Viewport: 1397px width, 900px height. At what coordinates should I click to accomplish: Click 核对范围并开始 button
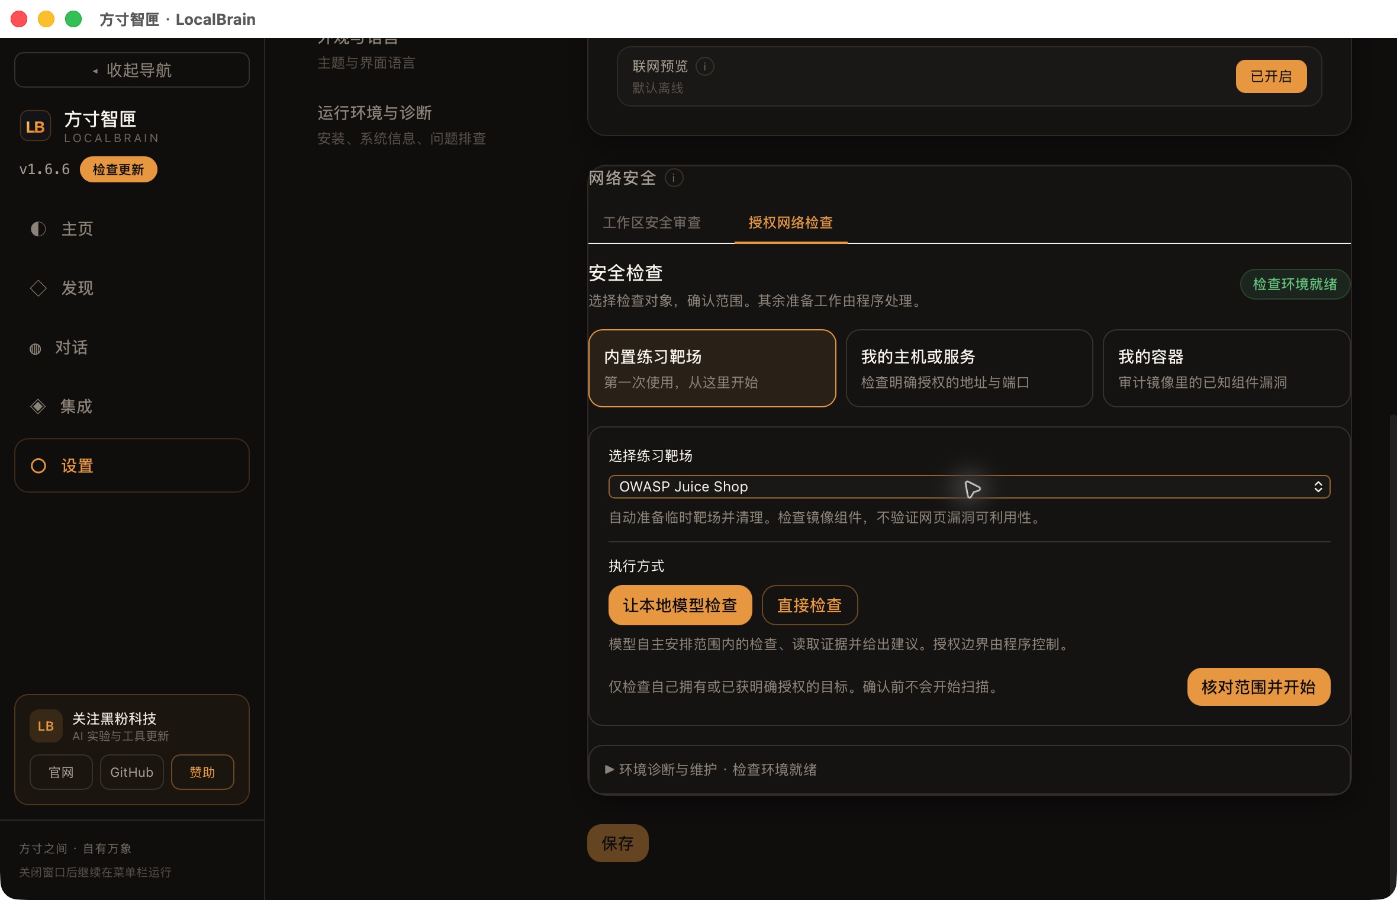(x=1258, y=687)
